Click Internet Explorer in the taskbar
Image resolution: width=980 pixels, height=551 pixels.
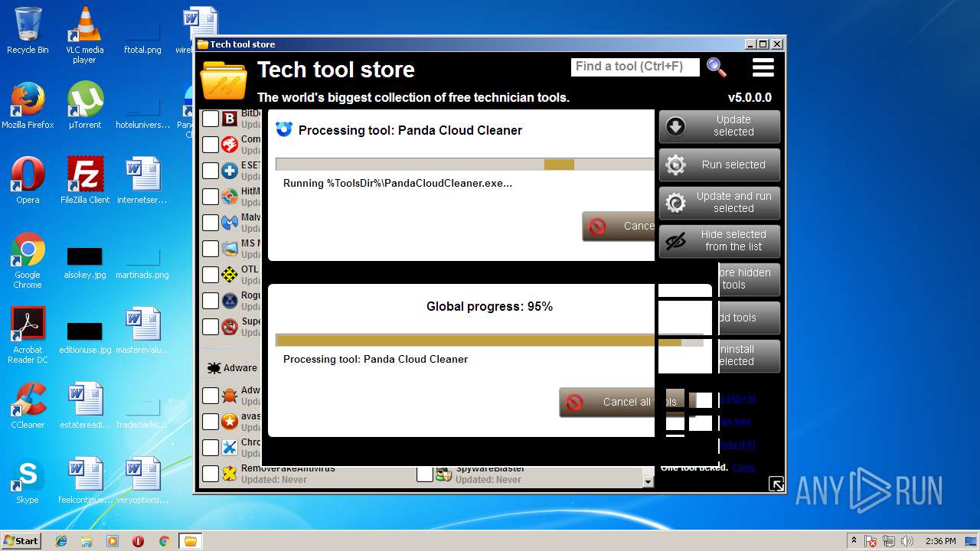61,541
